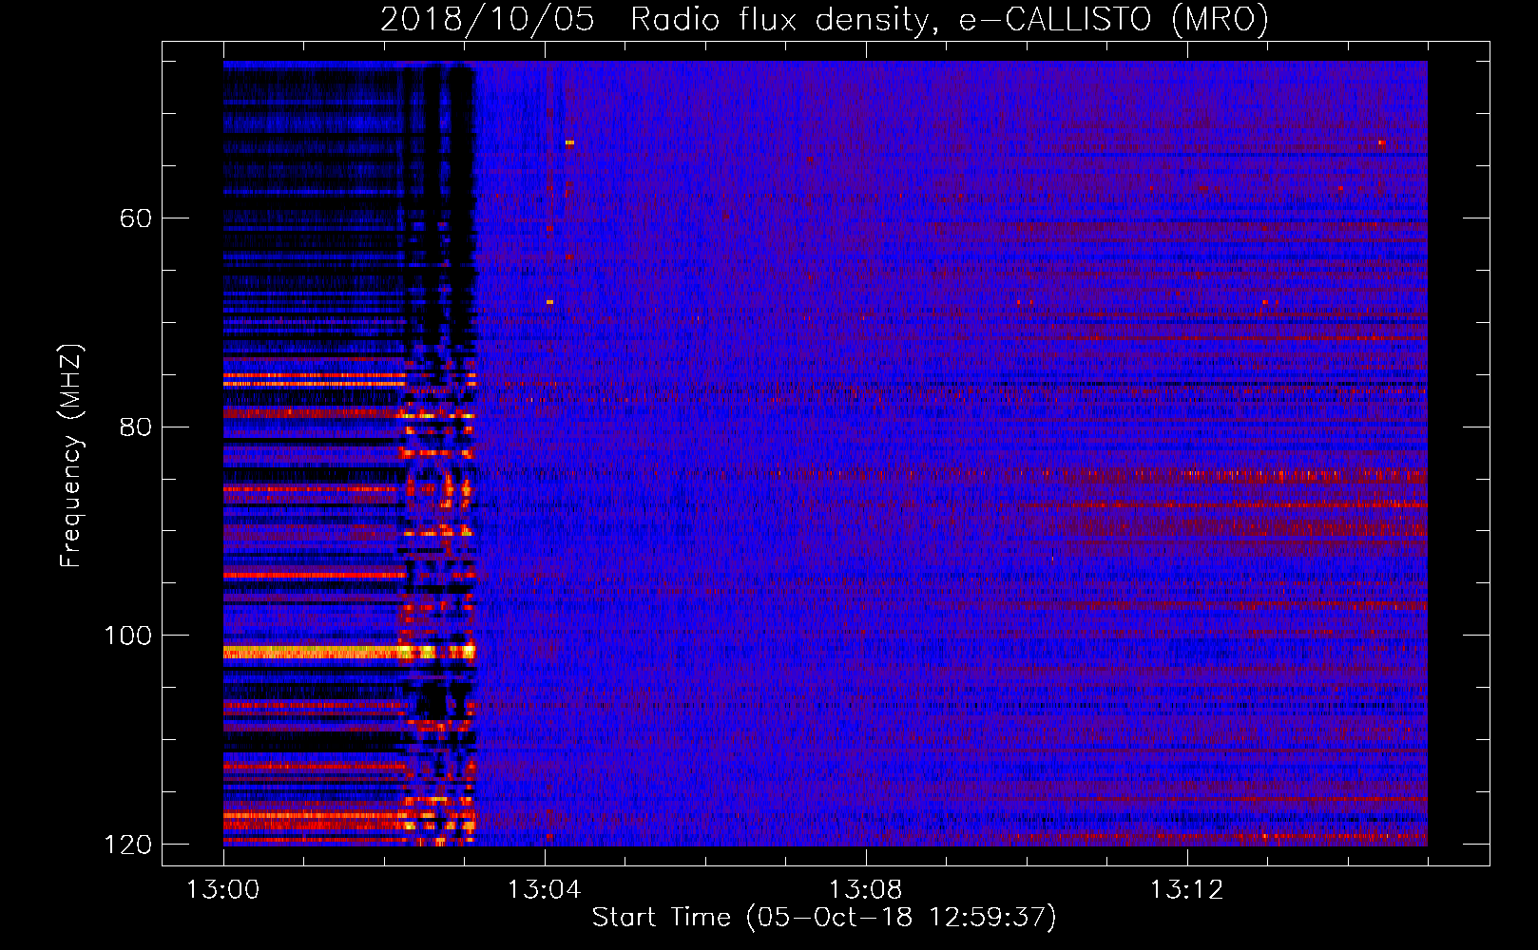This screenshot has width=1538, height=950.
Task: Click the 'Frequency (MHZ)' axis label
Action: [x=70, y=456]
